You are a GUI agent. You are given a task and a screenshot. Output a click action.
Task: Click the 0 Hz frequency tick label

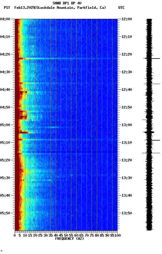pos(15,235)
